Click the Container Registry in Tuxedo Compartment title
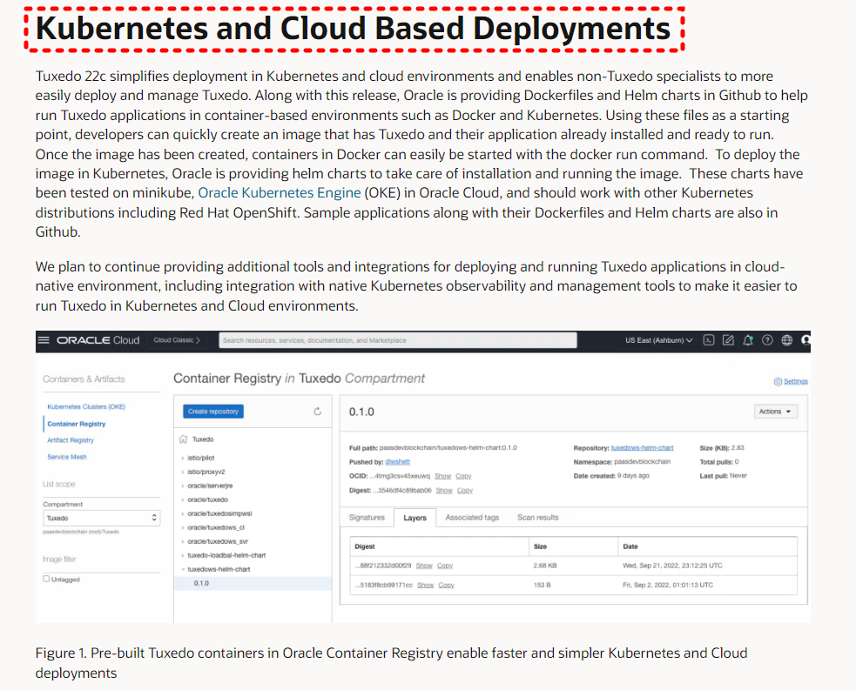 coord(300,378)
